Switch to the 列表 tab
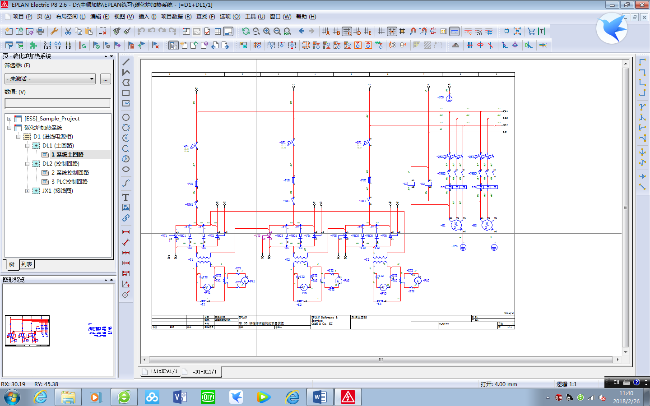This screenshot has height=406, width=650. pyautogui.click(x=27, y=264)
